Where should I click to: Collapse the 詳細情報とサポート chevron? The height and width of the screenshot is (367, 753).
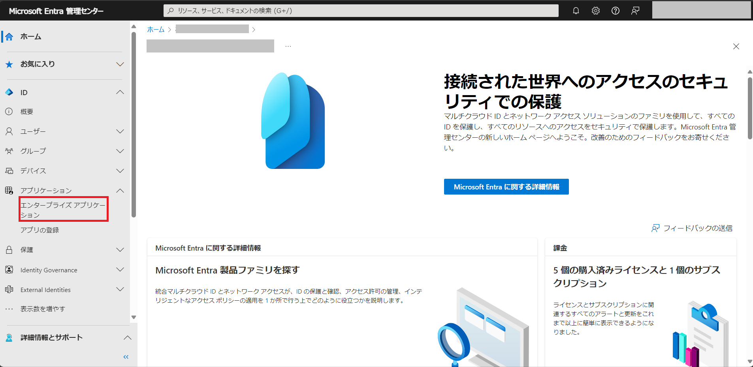(x=127, y=338)
